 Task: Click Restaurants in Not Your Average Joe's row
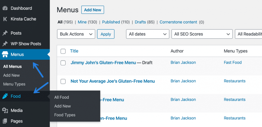(x=235, y=81)
